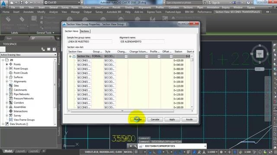Click the Ayuda help button in dialog
The image size is (277, 155).
click(189, 119)
